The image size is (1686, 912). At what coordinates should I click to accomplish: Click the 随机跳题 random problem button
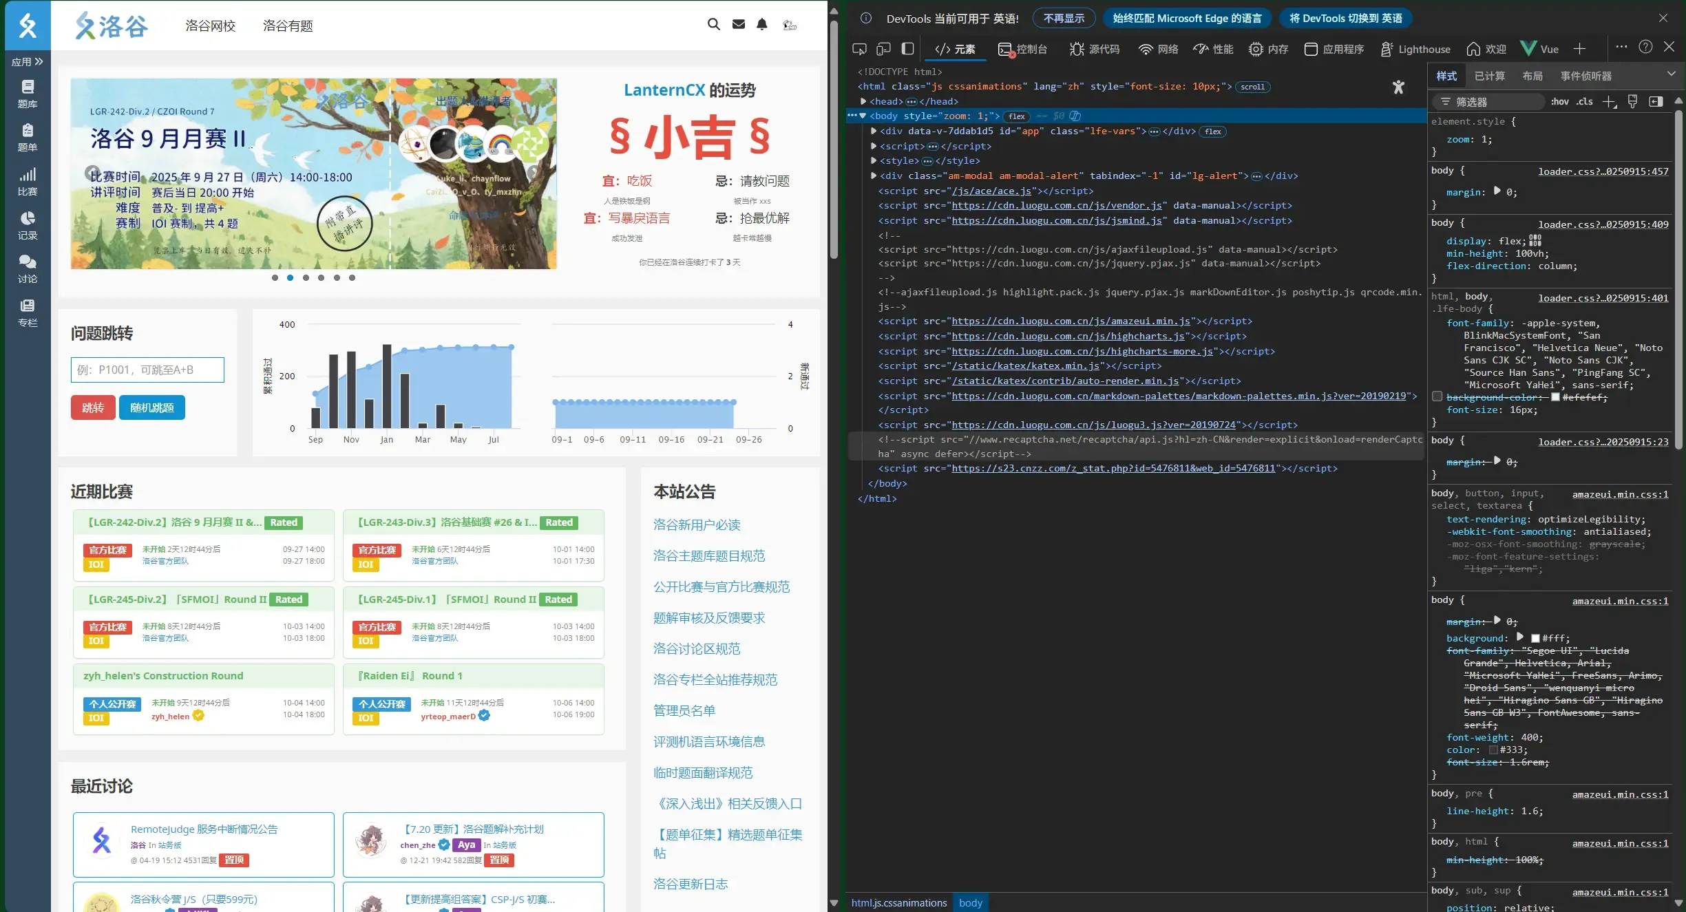click(x=152, y=407)
